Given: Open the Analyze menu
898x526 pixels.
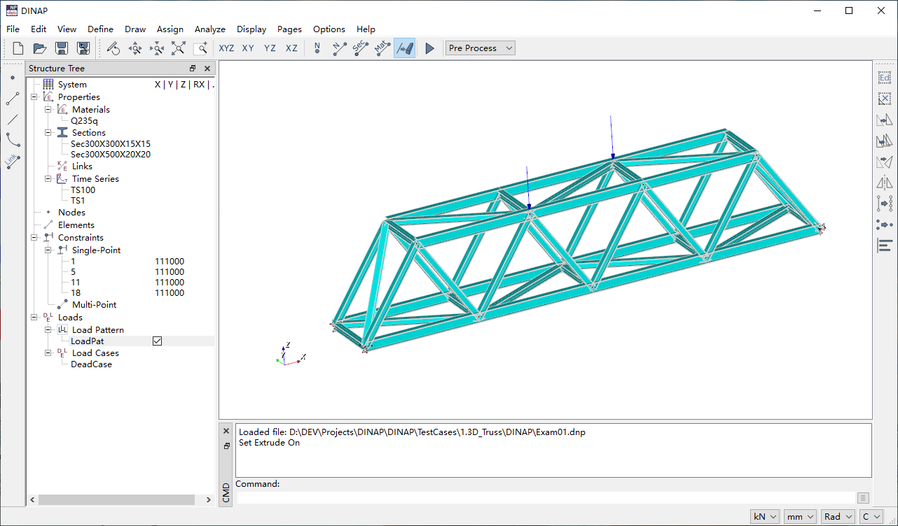Looking at the screenshot, I should click(x=209, y=29).
